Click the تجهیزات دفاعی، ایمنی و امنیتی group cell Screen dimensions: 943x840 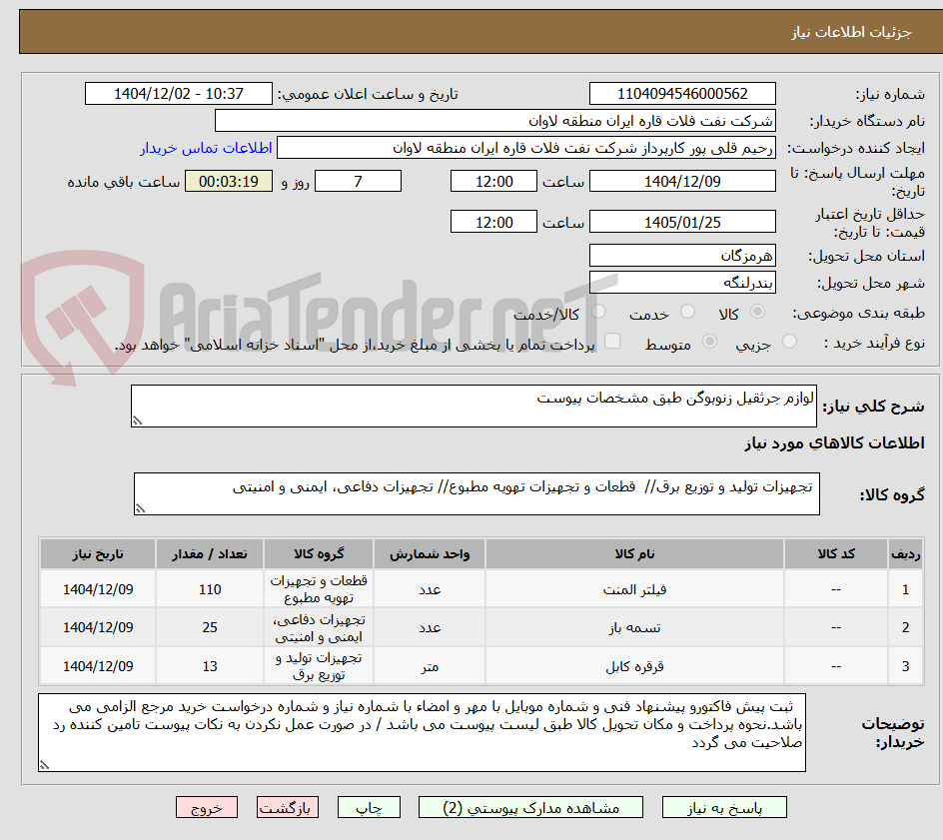tap(319, 627)
